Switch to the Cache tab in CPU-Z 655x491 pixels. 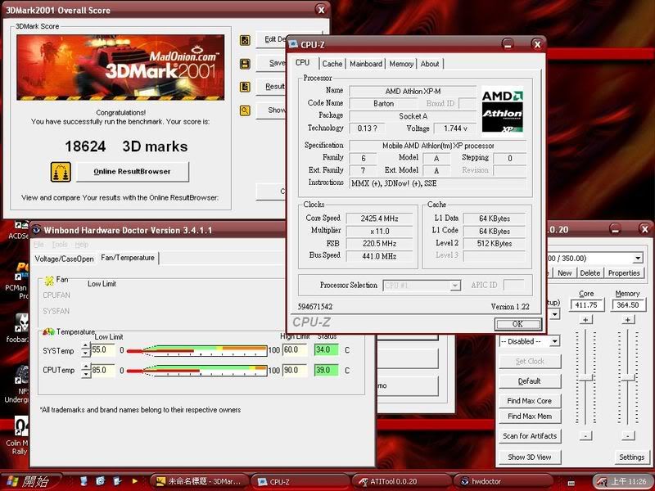coord(332,64)
